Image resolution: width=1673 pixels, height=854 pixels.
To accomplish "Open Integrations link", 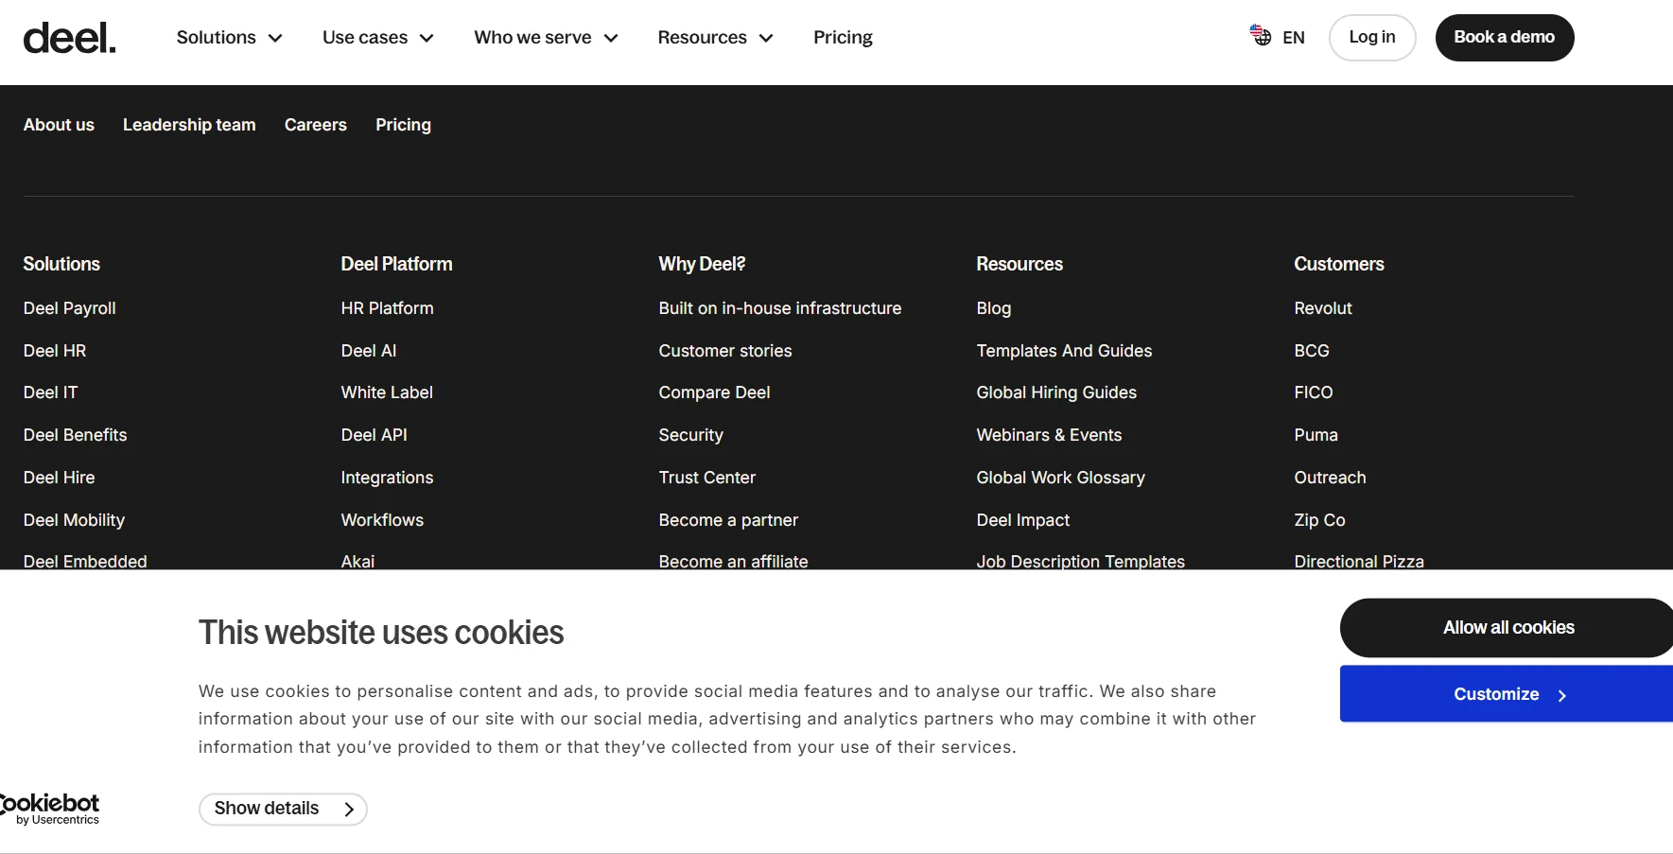I will point(388,478).
